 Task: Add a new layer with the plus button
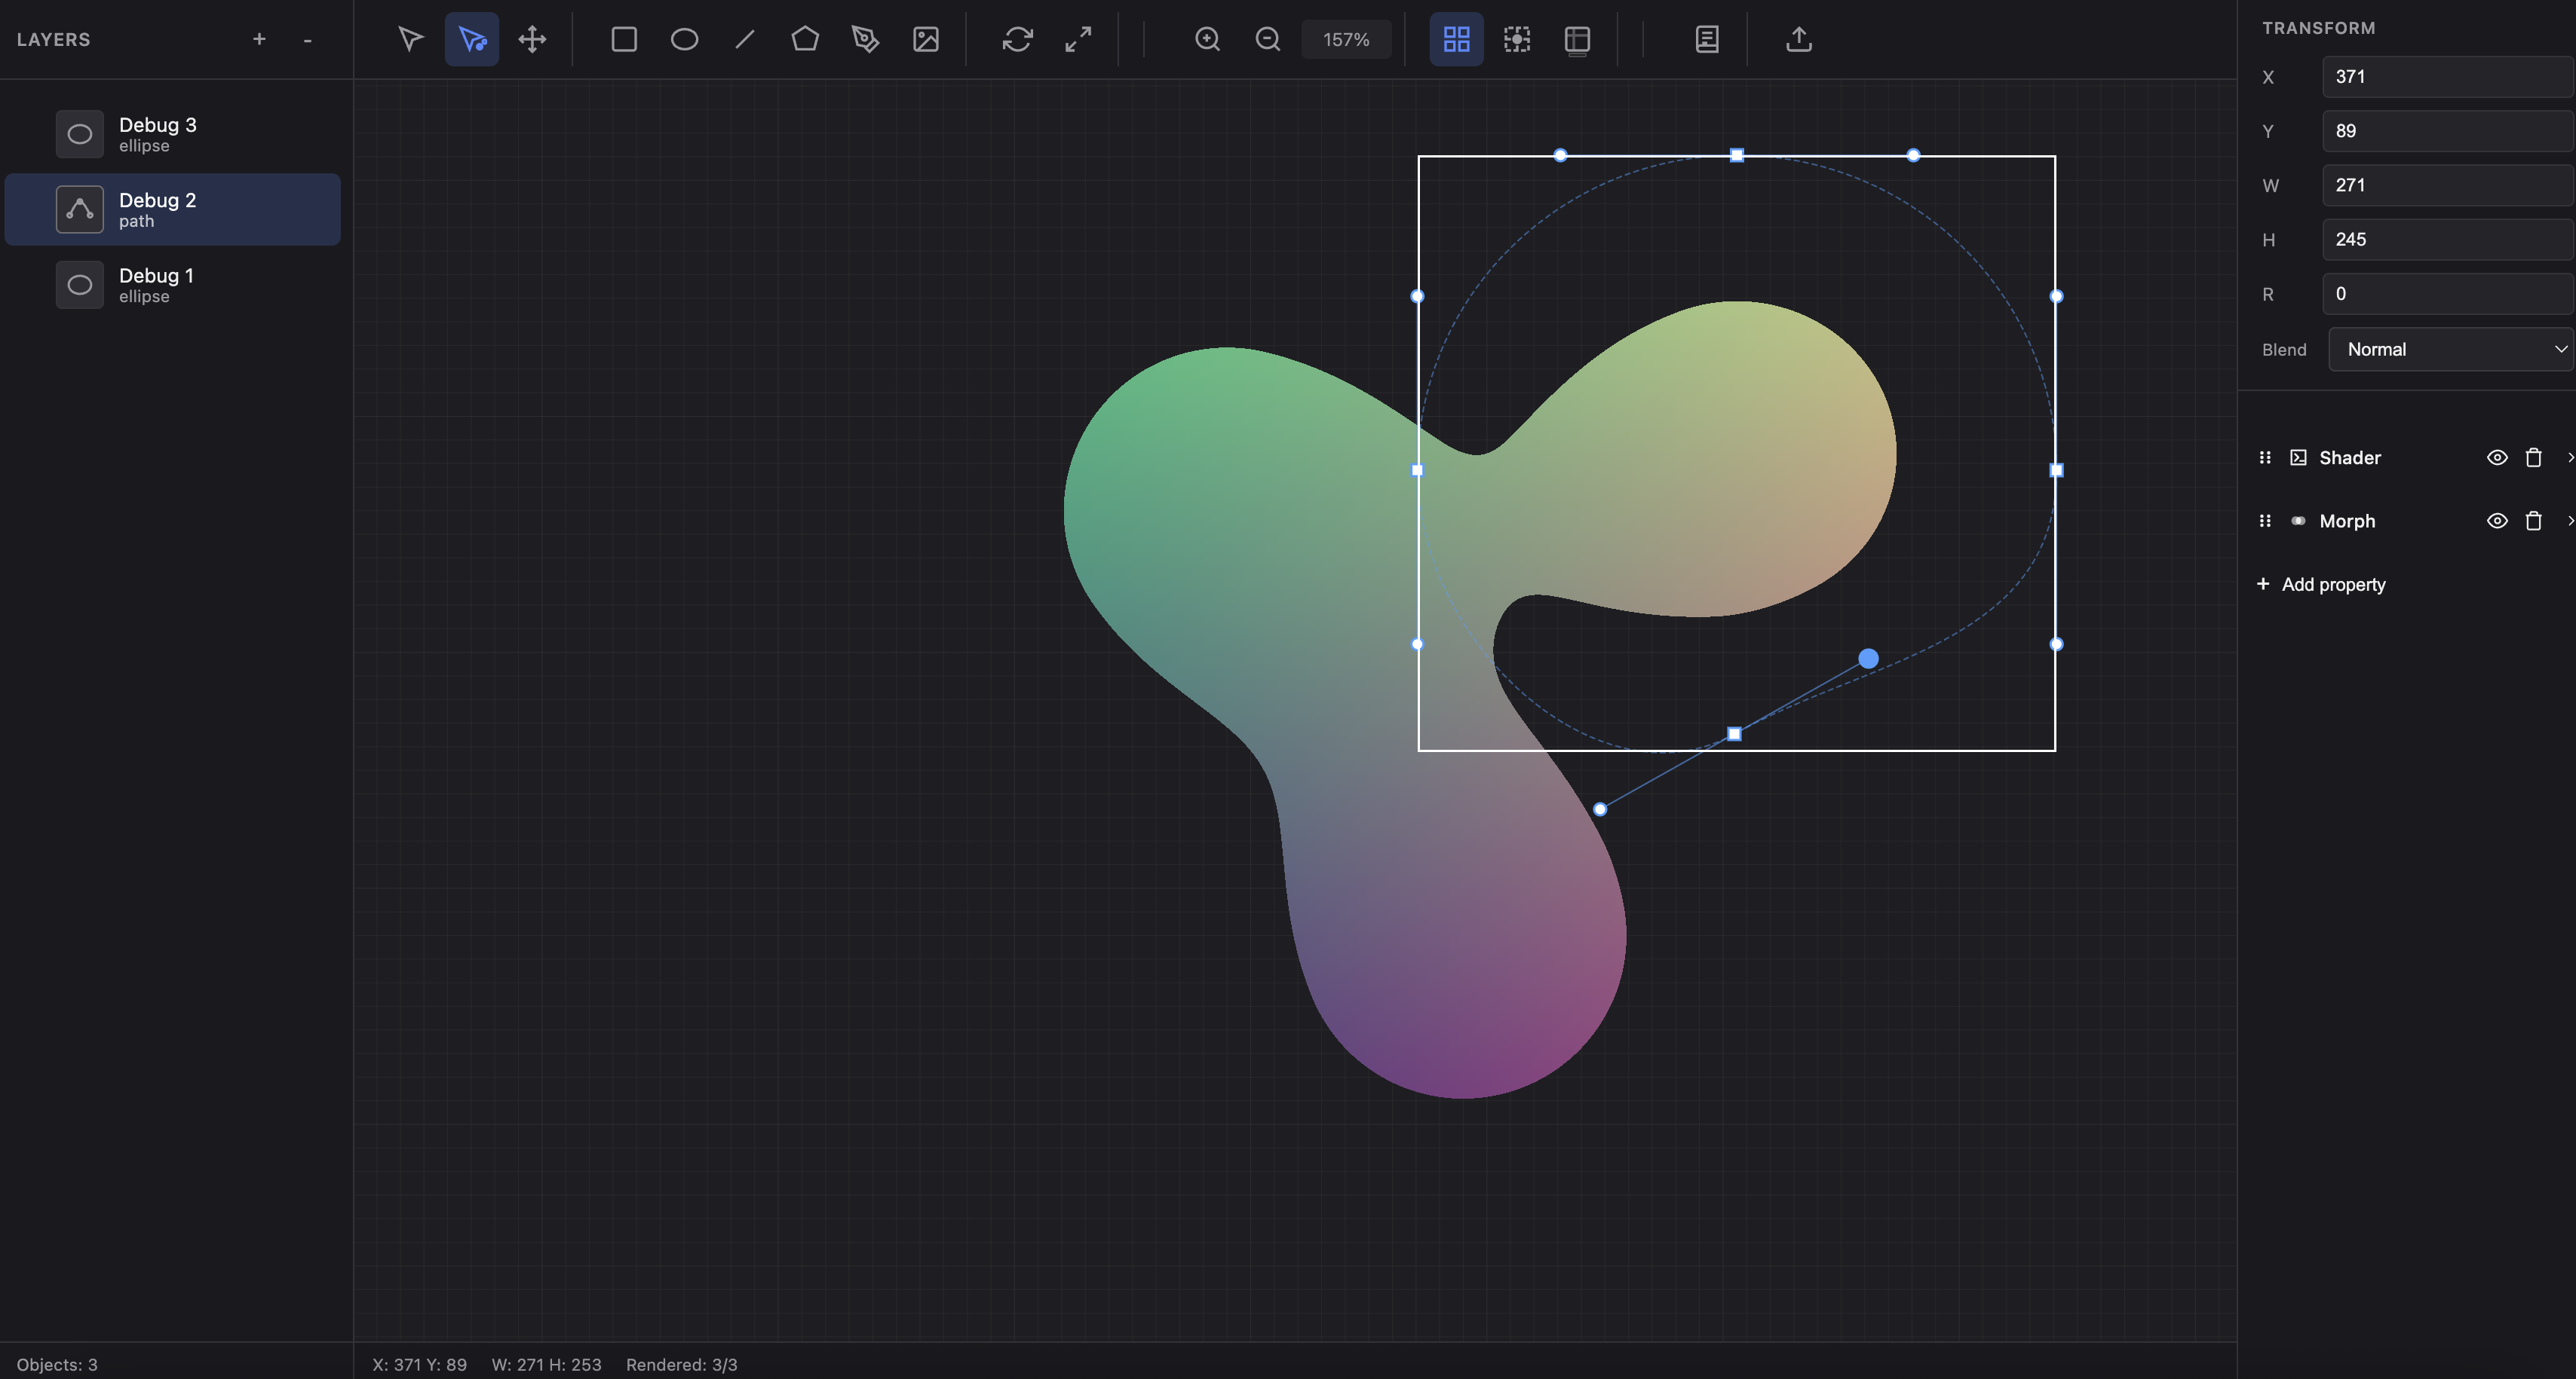click(x=259, y=40)
